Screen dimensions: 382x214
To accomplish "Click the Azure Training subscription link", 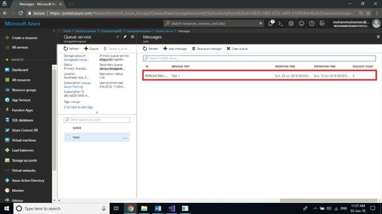I will point(73,87).
